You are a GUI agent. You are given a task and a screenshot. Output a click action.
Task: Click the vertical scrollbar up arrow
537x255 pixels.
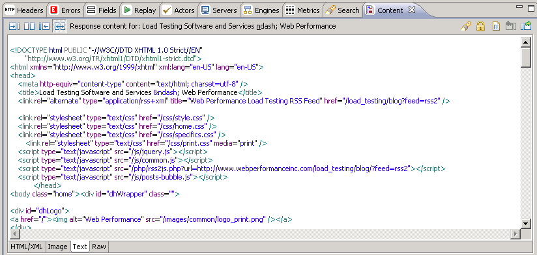coord(526,42)
